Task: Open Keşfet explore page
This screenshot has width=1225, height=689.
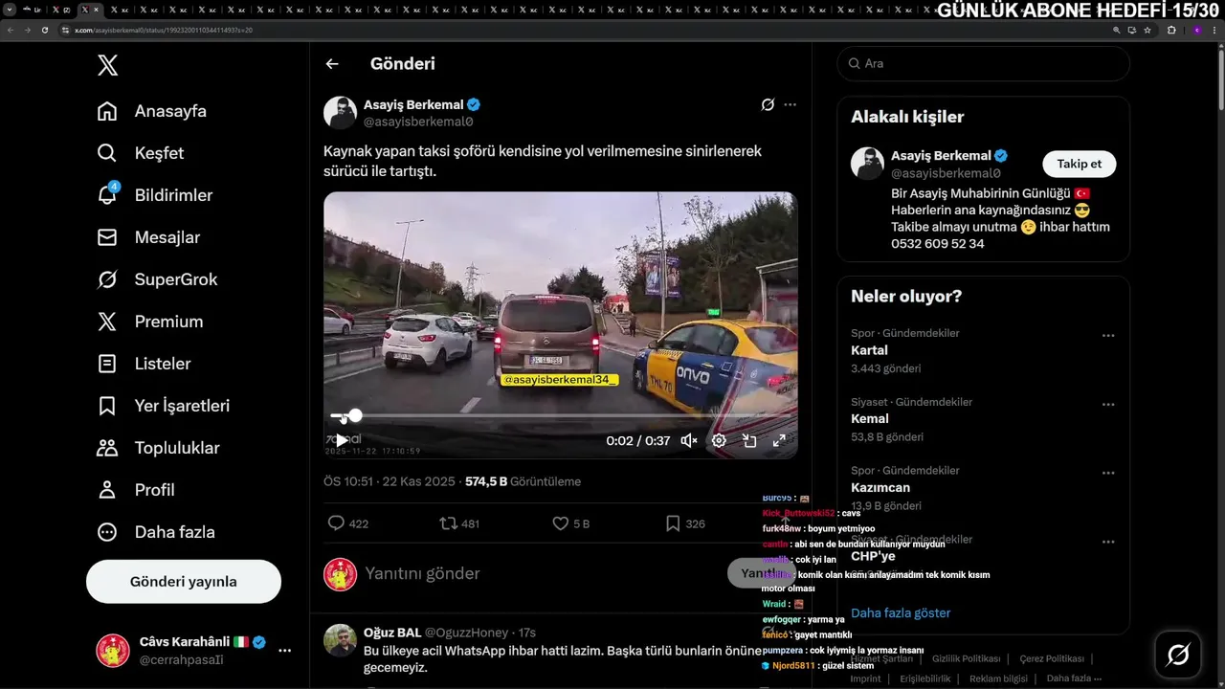Action: pyautogui.click(x=141, y=153)
